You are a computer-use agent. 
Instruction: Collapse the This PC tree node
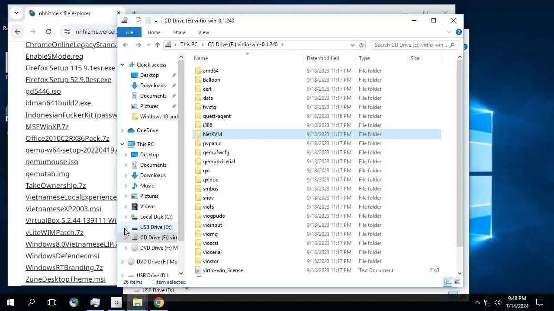[122, 144]
